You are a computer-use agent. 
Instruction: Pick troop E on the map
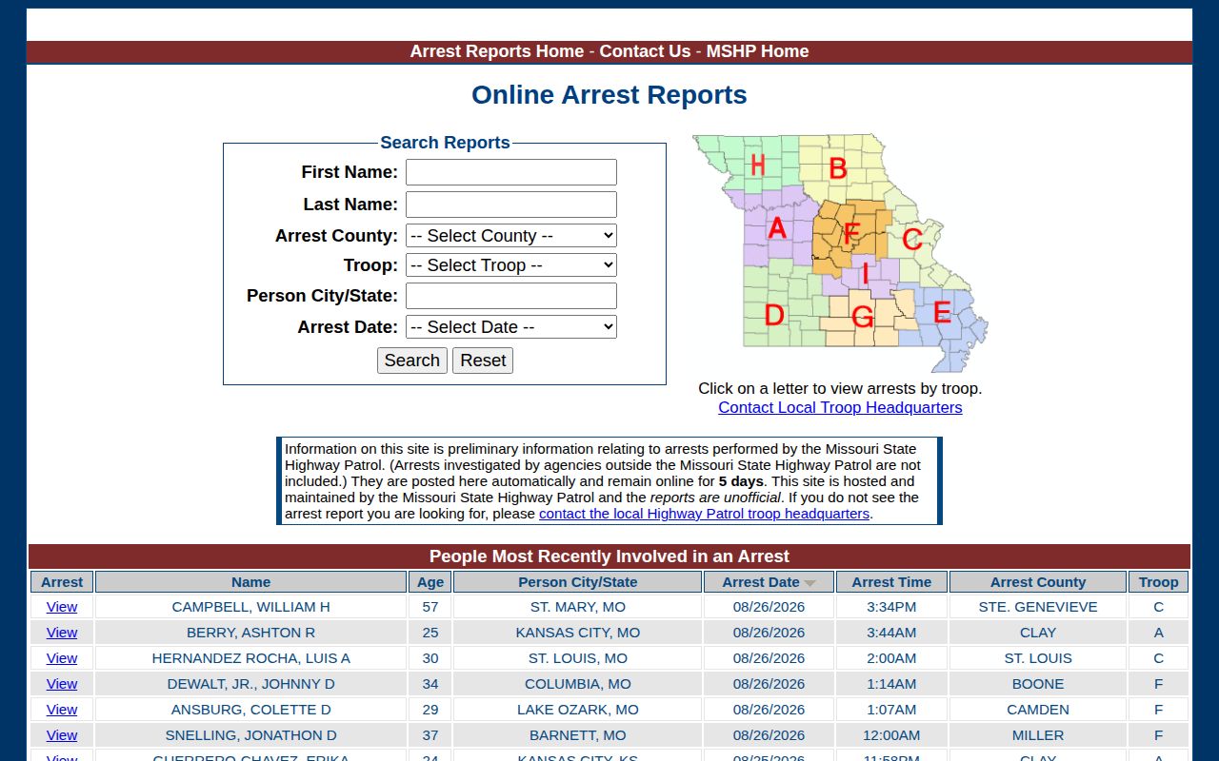[x=942, y=313]
